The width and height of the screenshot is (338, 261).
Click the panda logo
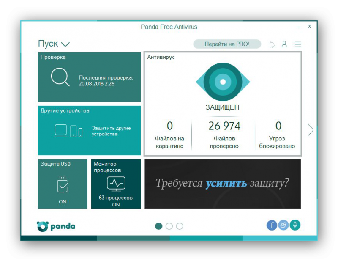[x=56, y=226]
